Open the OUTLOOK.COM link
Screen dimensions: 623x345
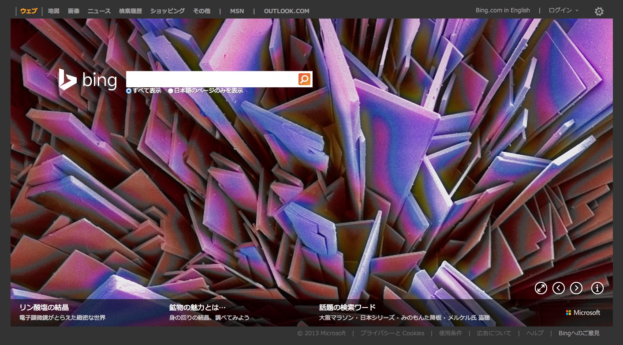click(x=286, y=11)
